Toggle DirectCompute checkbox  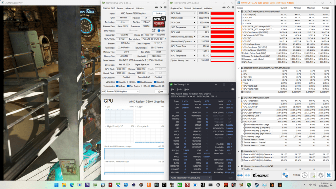coord(139,82)
